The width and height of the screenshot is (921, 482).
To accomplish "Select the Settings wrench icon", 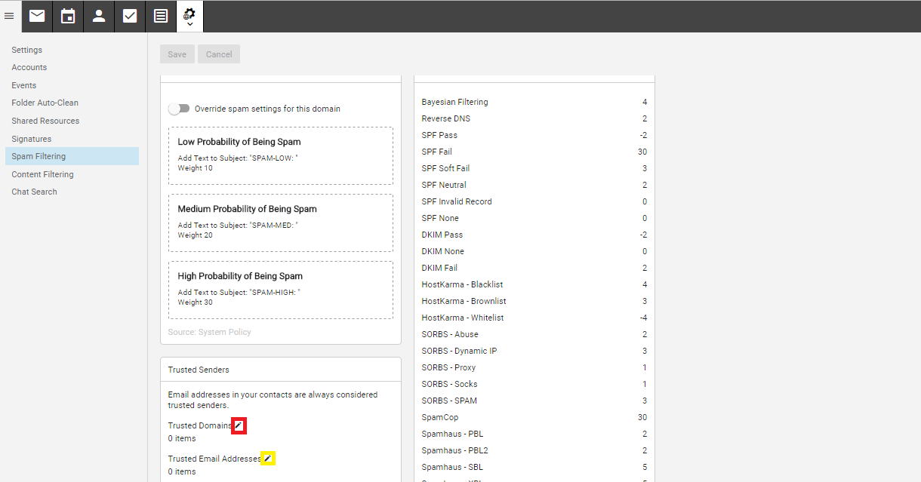I will click(189, 11).
